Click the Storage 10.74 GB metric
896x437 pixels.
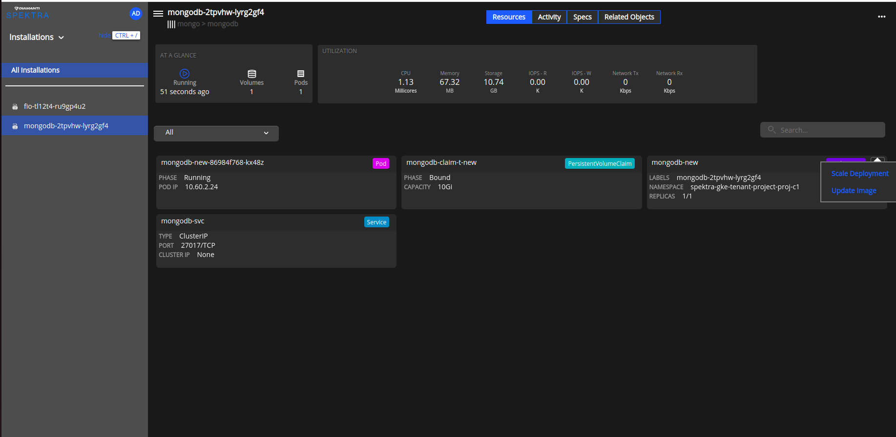pyautogui.click(x=494, y=82)
